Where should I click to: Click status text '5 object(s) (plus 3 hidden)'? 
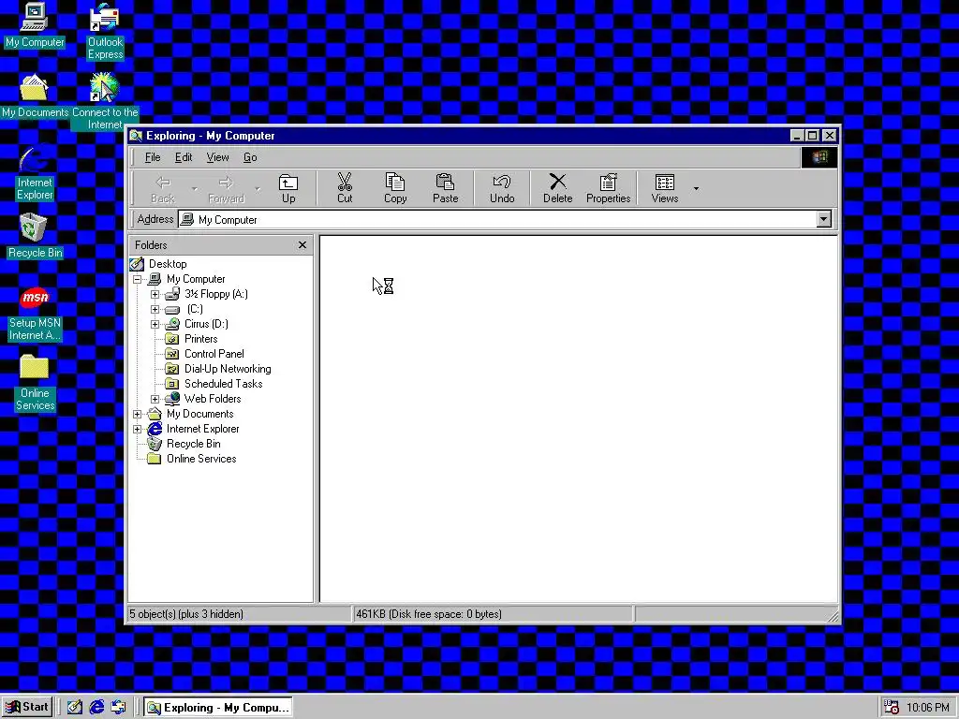pos(186,614)
